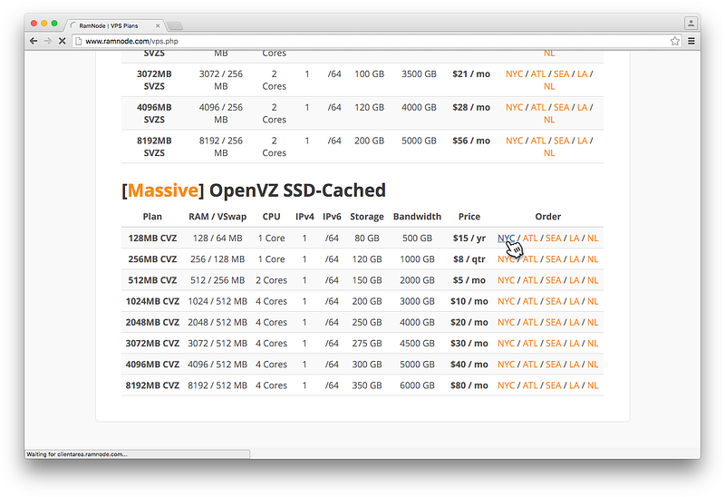This screenshot has width=725, height=497.
Task: Click the 128MB CVZ plan name
Action: click(x=152, y=238)
